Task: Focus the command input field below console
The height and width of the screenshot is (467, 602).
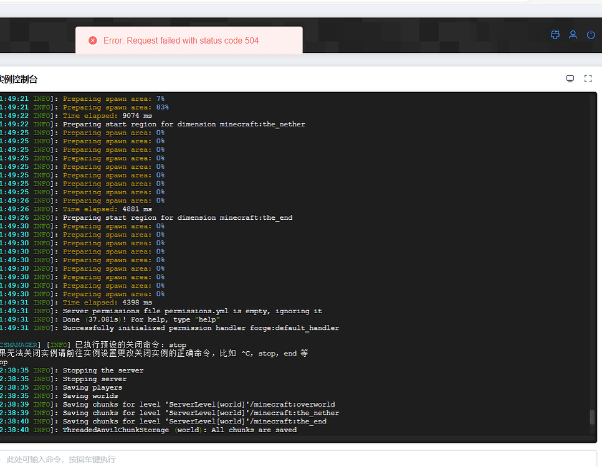Action: pos(249,459)
